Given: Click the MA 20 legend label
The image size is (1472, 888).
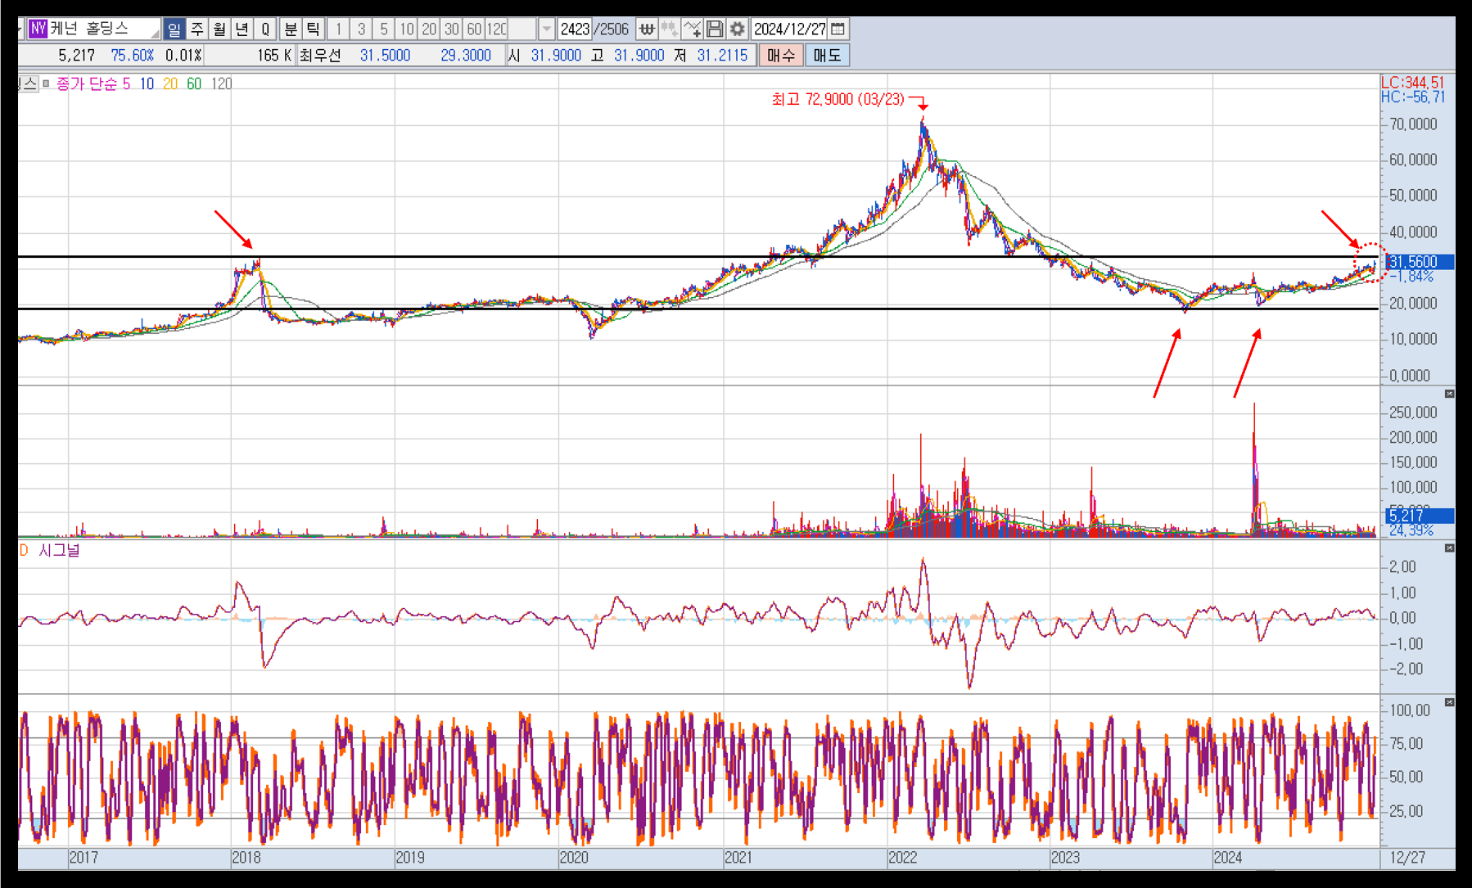Looking at the screenshot, I should (170, 83).
